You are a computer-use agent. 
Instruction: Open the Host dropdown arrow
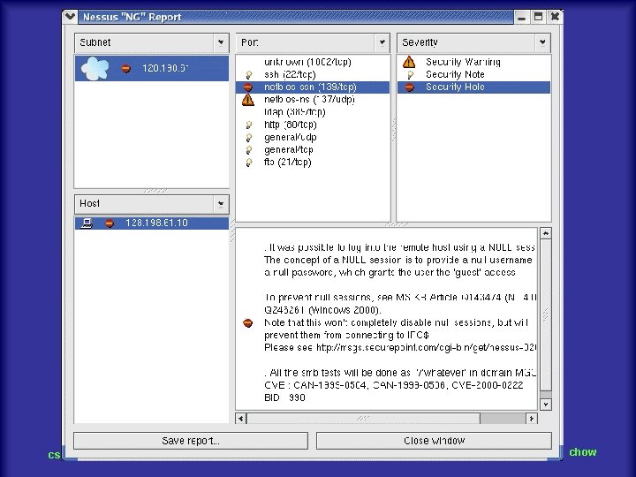[x=221, y=204]
